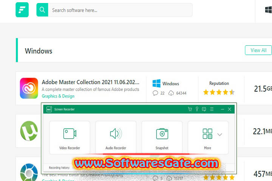Screen dimensions: 272x181
Task: Click the 22.1 MB size text
Action: (262, 132)
